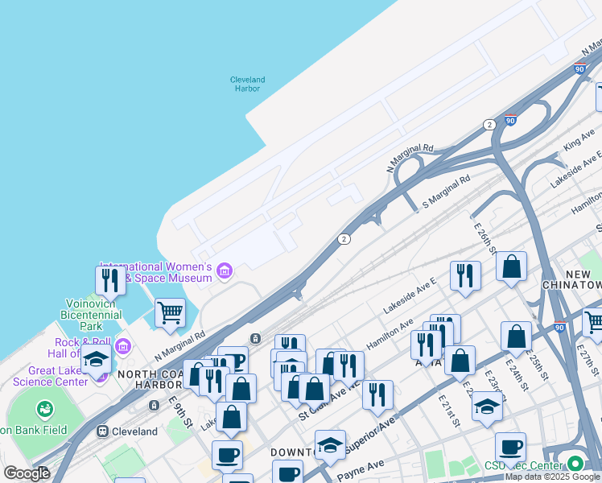Viewport: 602px width, 483px height.
Task: Click the Map data ©2025 Google attribution
Action: click(553, 477)
